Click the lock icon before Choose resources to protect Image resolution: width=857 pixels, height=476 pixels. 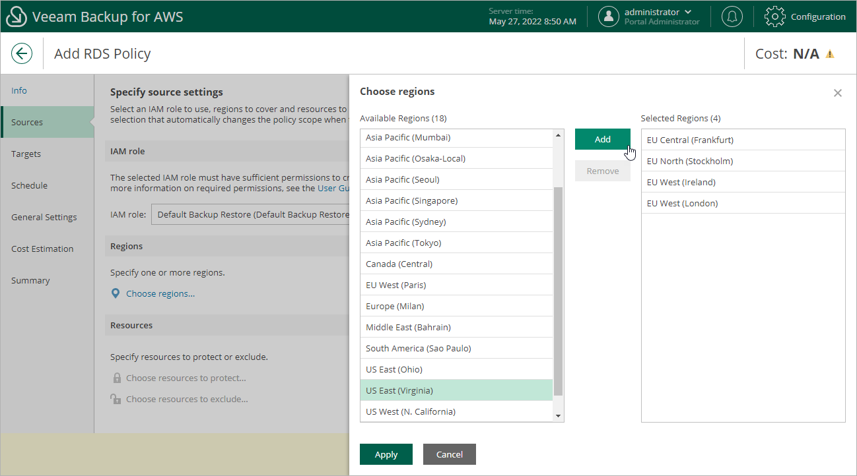click(x=116, y=377)
